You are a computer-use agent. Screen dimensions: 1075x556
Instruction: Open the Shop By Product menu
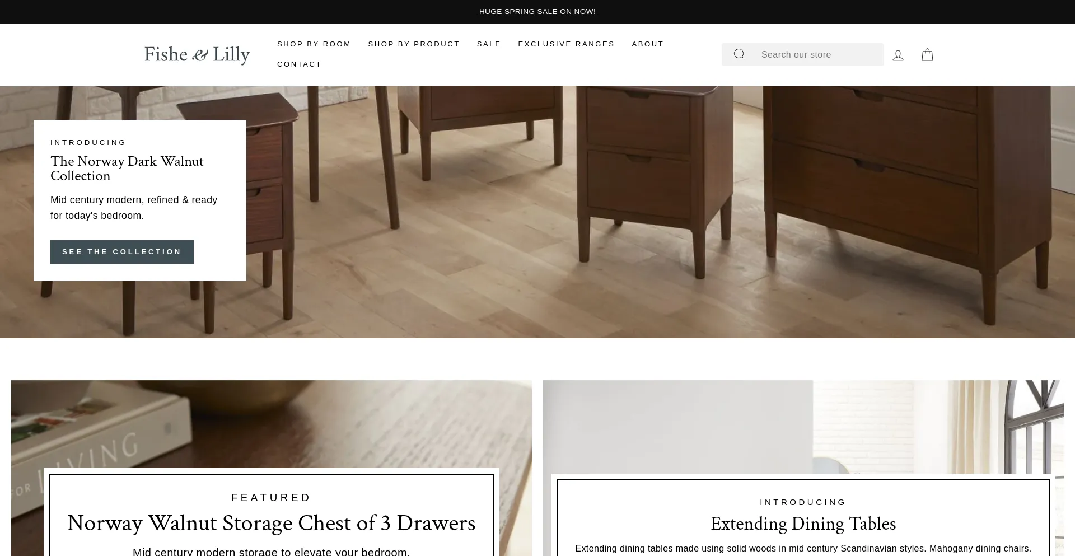414,44
